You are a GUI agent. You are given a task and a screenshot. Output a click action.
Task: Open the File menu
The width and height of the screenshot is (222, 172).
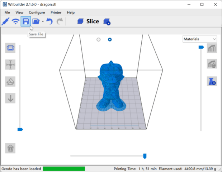pyautogui.click(x=7, y=13)
